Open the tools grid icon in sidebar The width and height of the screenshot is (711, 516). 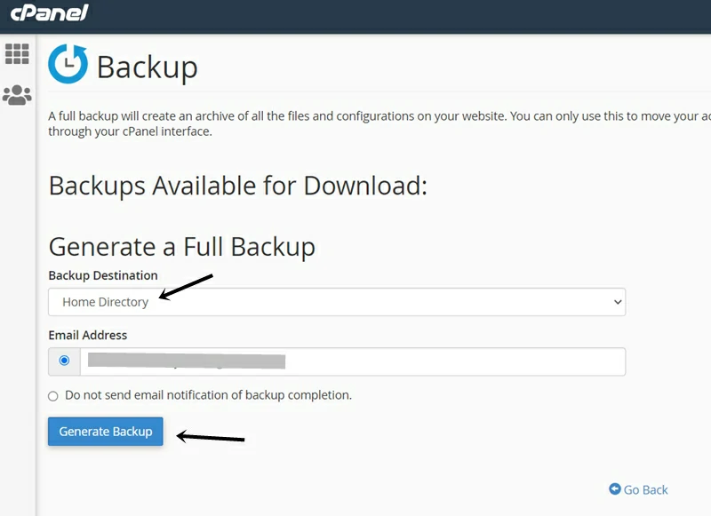[x=17, y=53]
